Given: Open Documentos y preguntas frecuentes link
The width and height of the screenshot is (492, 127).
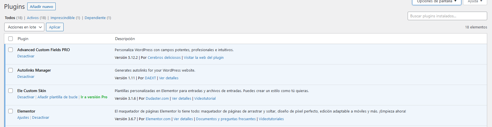Looking at the screenshot, I should coord(226,119).
